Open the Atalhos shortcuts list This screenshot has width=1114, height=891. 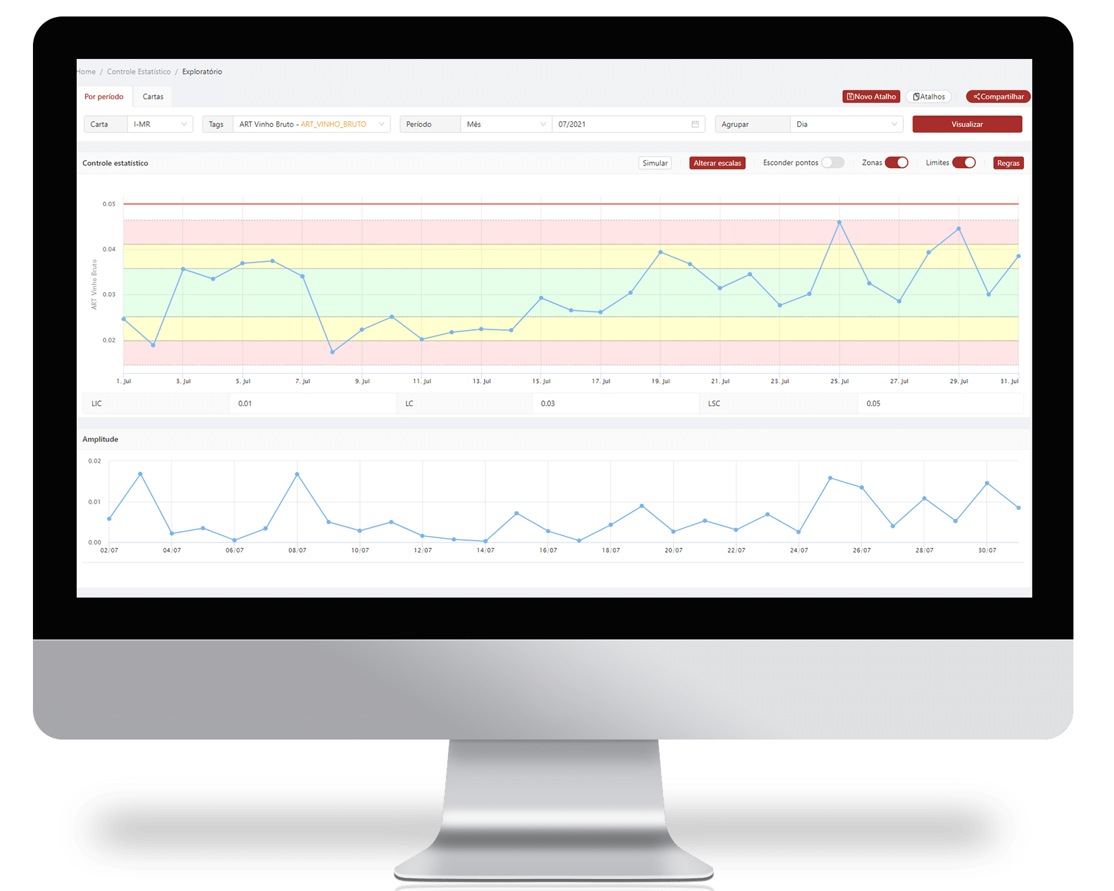(x=928, y=96)
